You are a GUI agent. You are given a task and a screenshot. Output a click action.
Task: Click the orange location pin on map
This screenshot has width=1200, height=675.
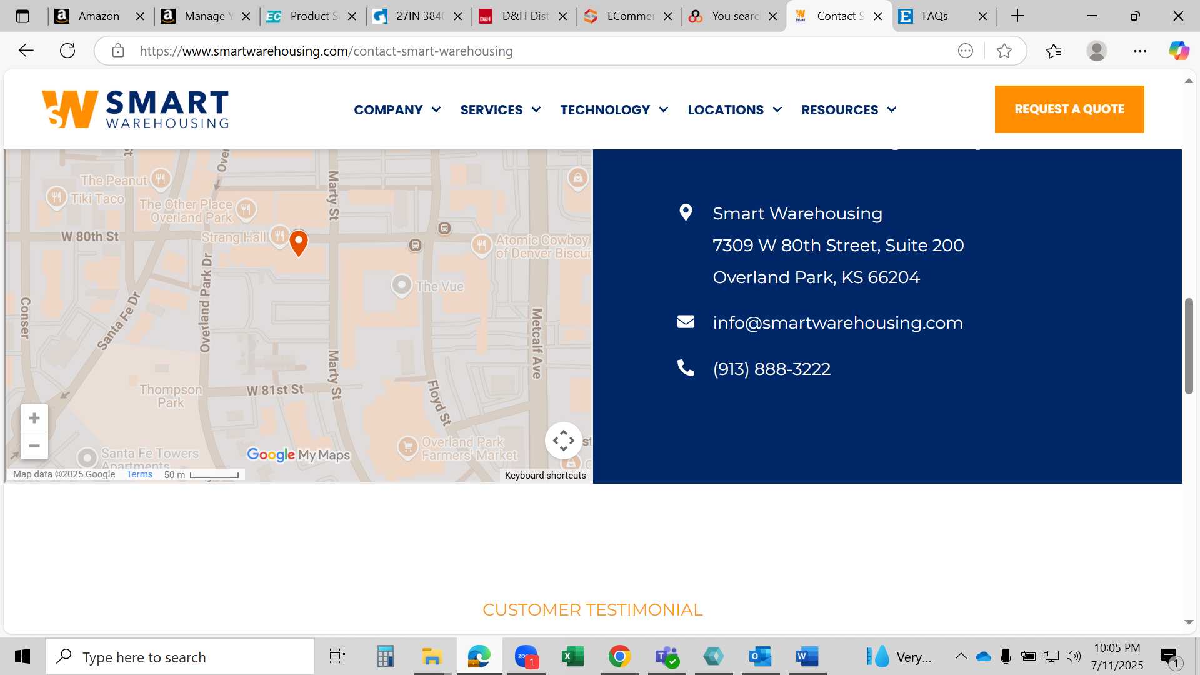(299, 242)
